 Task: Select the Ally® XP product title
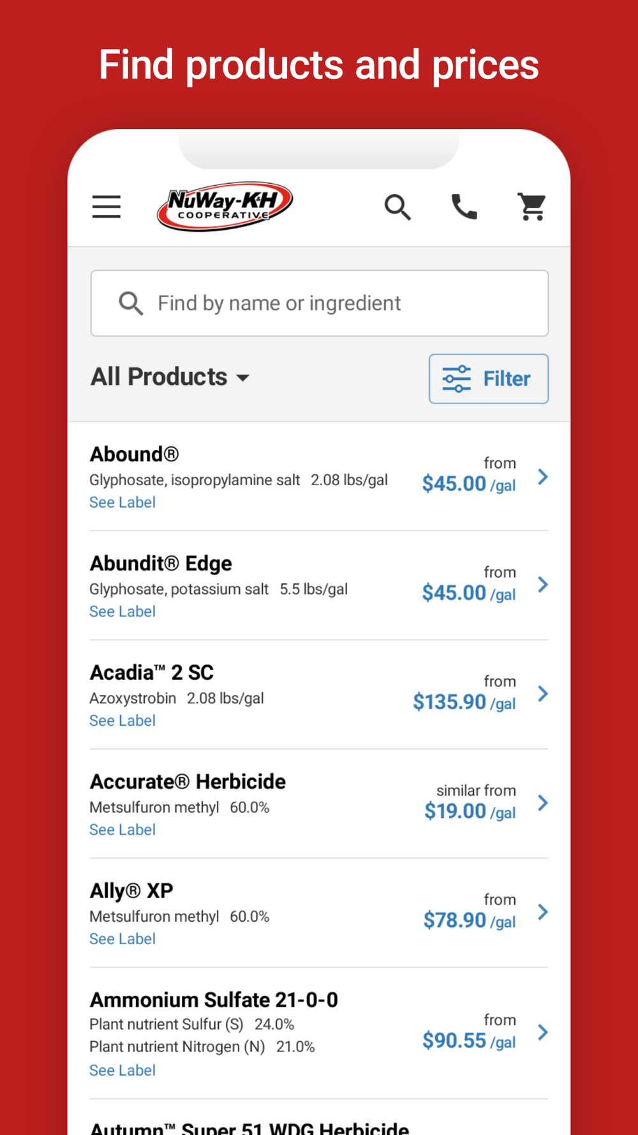[131, 891]
